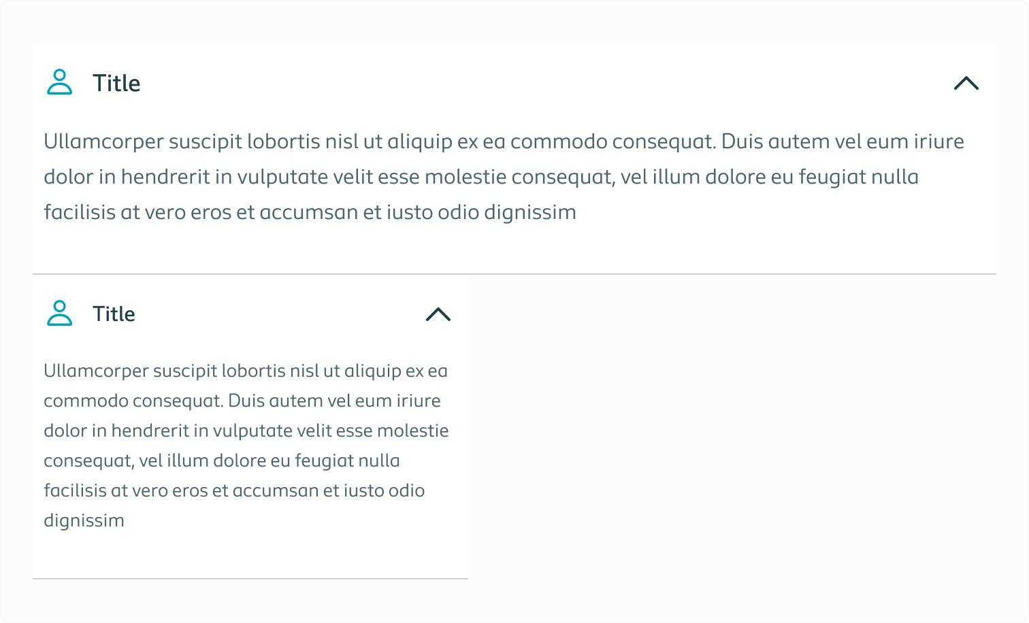Click the "Title" heading of the narrow accordion
1029x623 pixels.
tap(114, 314)
